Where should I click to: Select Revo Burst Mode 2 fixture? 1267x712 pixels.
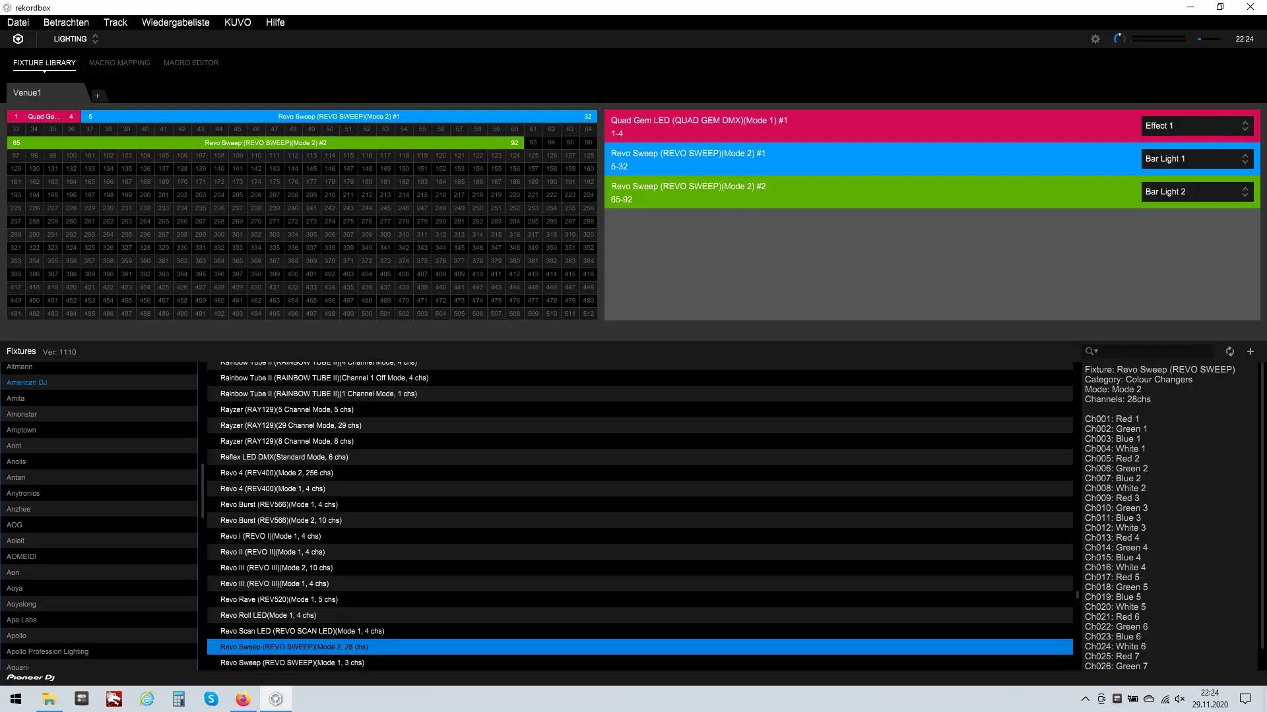point(281,520)
